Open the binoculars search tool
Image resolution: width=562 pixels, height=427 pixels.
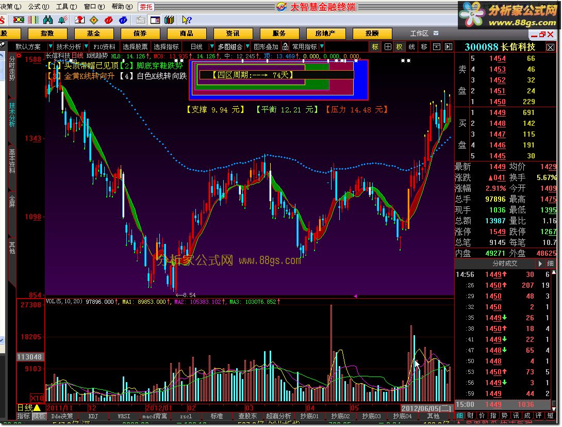pos(48,20)
